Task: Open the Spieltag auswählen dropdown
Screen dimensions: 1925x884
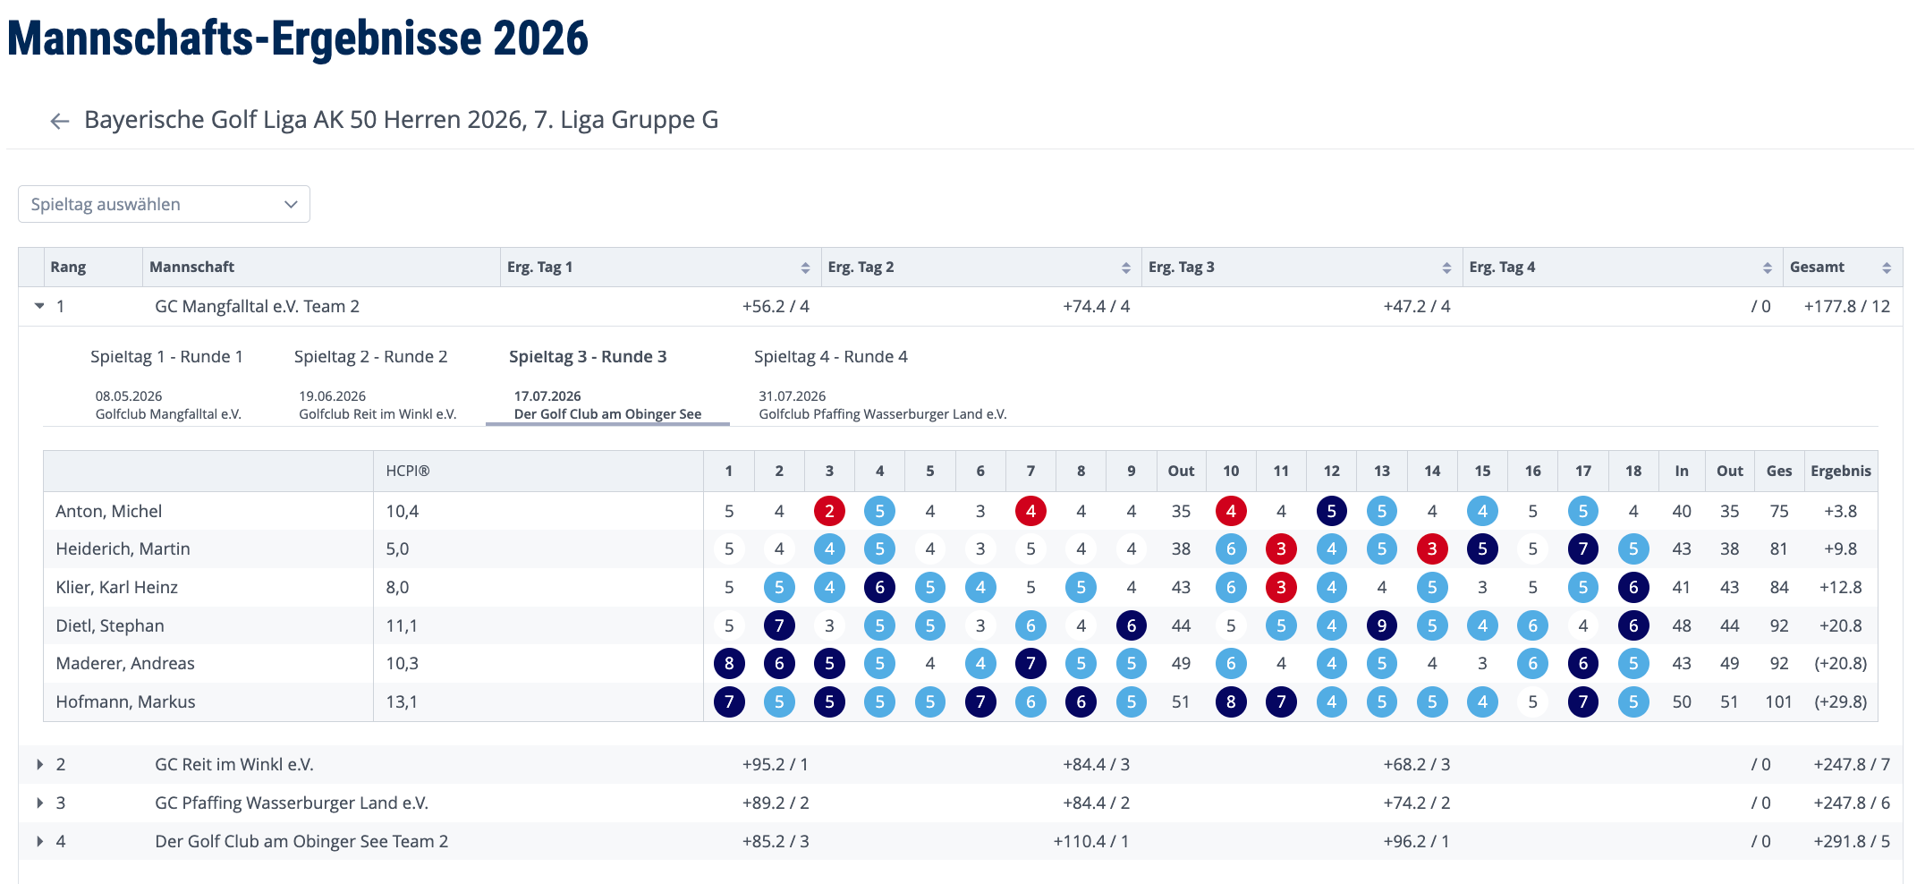Action: tap(164, 204)
